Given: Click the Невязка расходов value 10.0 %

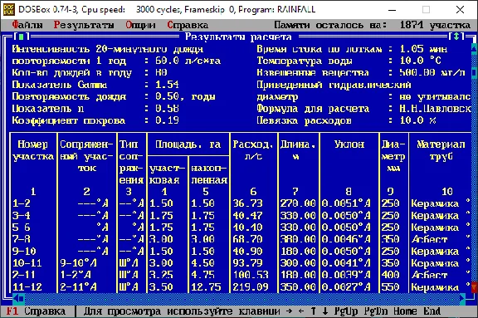Looking at the screenshot, I should [417, 120].
